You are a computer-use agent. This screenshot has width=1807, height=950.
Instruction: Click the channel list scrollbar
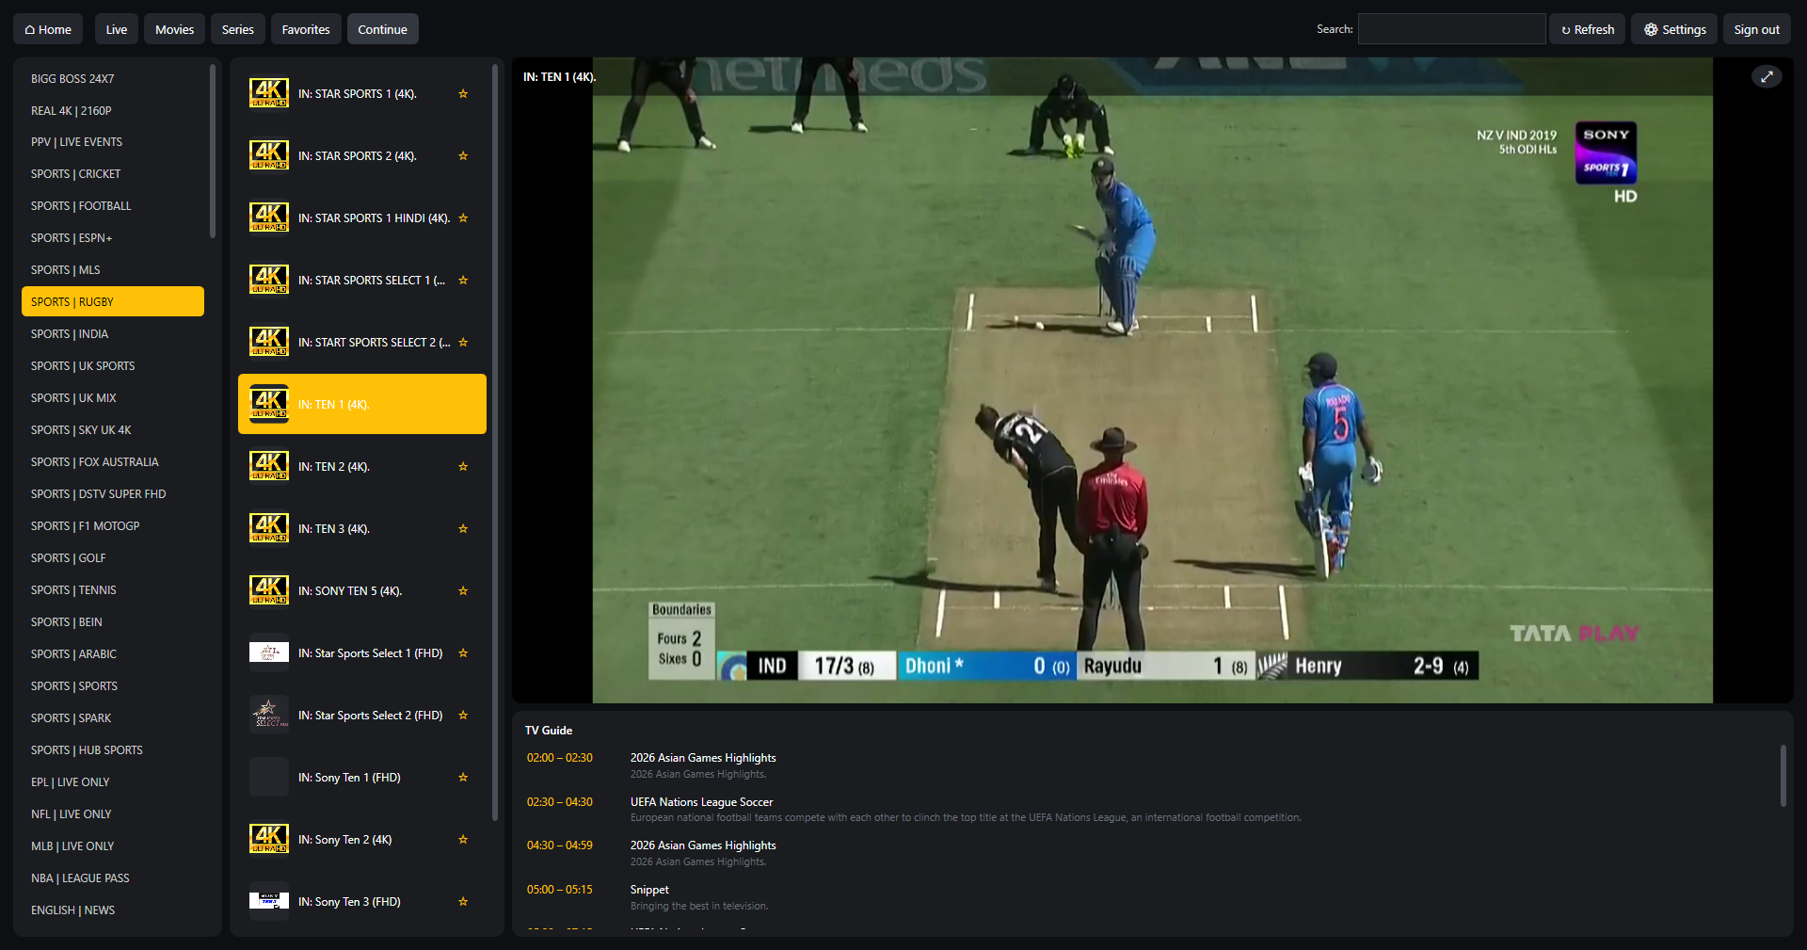click(495, 443)
